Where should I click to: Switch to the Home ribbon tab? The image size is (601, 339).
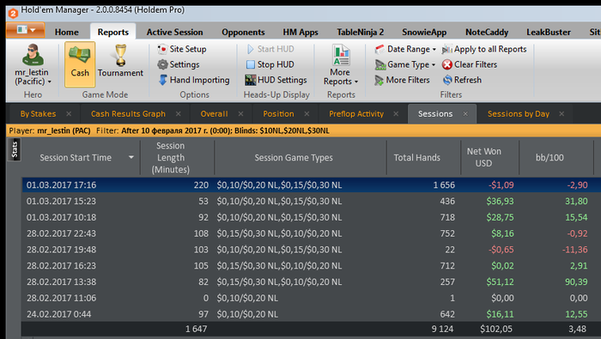(x=67, y=32)
